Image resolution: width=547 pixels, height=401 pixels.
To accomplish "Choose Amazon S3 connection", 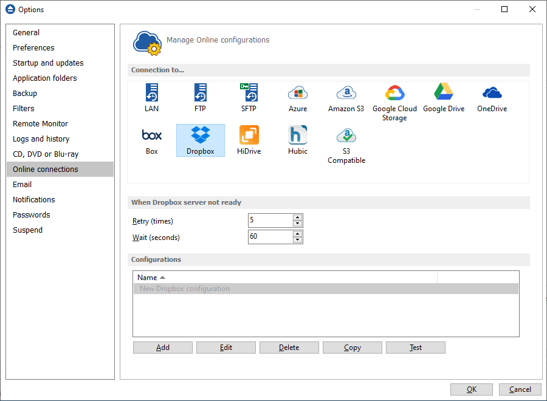I will (346, 98).
